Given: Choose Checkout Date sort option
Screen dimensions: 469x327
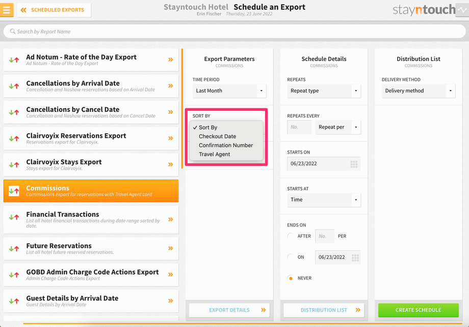Looking at the screenshot, I should pos(226,136).
